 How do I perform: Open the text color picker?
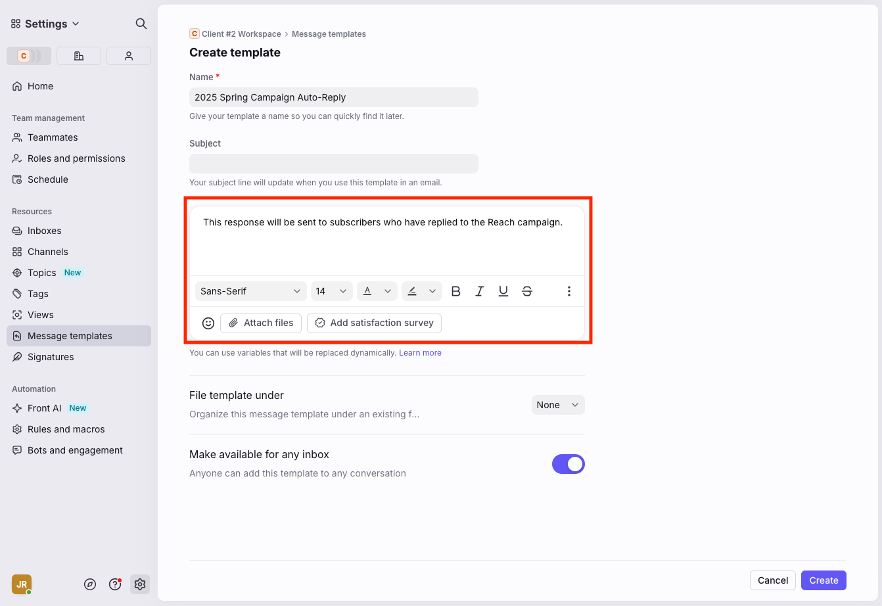[377, 291]
